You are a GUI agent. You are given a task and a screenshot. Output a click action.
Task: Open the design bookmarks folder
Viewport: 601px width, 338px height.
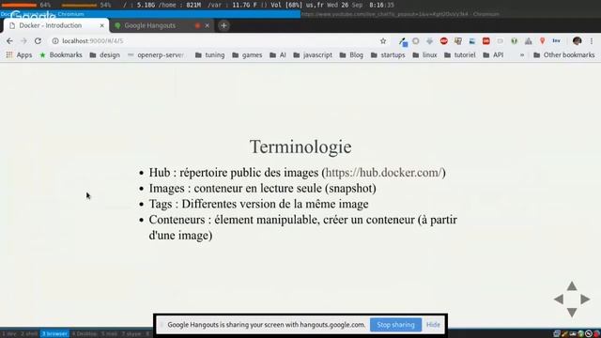point(104,54)
